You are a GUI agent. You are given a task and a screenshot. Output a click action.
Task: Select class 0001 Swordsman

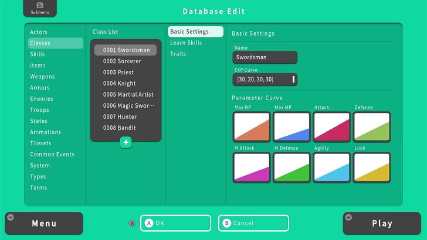[x=126, y=50]
